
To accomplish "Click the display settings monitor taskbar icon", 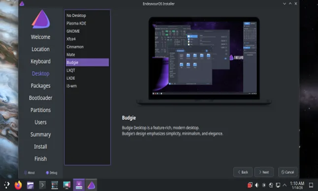I will (x=67, y=185).
